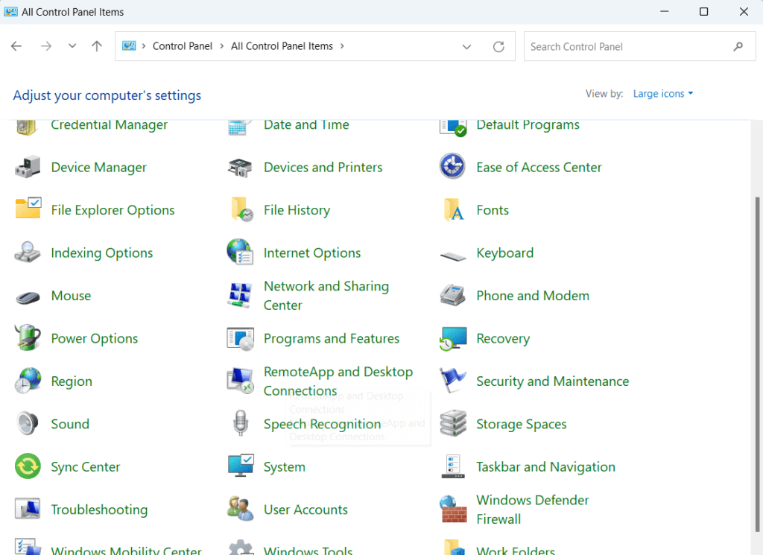Click the Phone and Modem icon
The image size is (763, 555).
[453, 295]
